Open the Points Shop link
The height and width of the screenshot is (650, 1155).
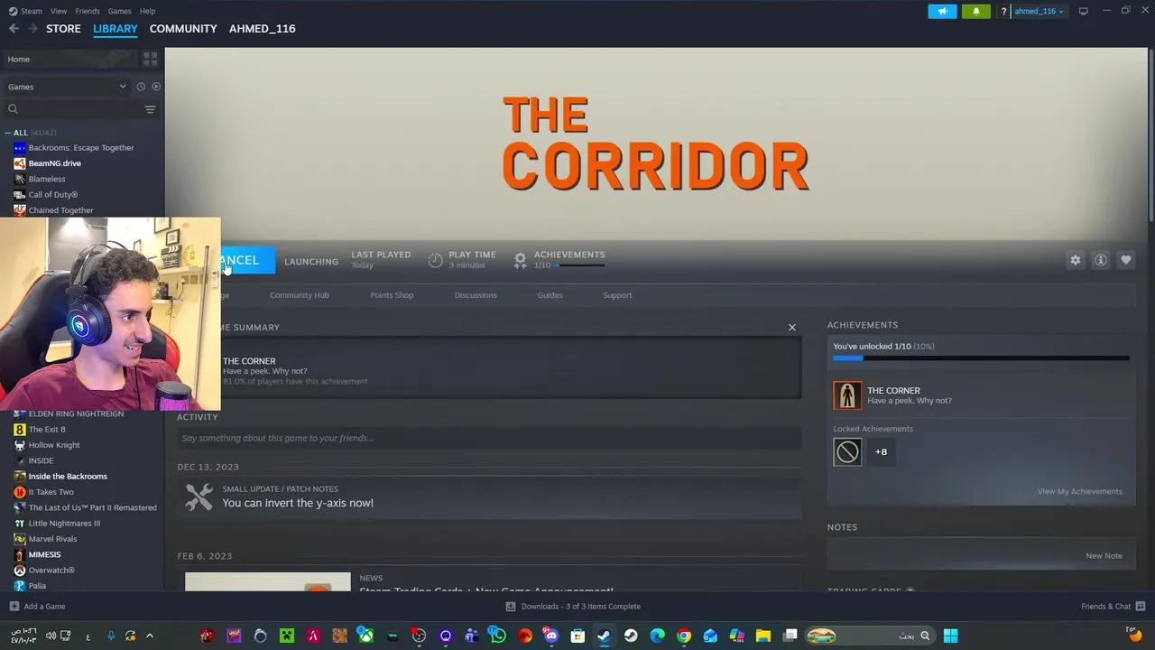tap(392, 295)
